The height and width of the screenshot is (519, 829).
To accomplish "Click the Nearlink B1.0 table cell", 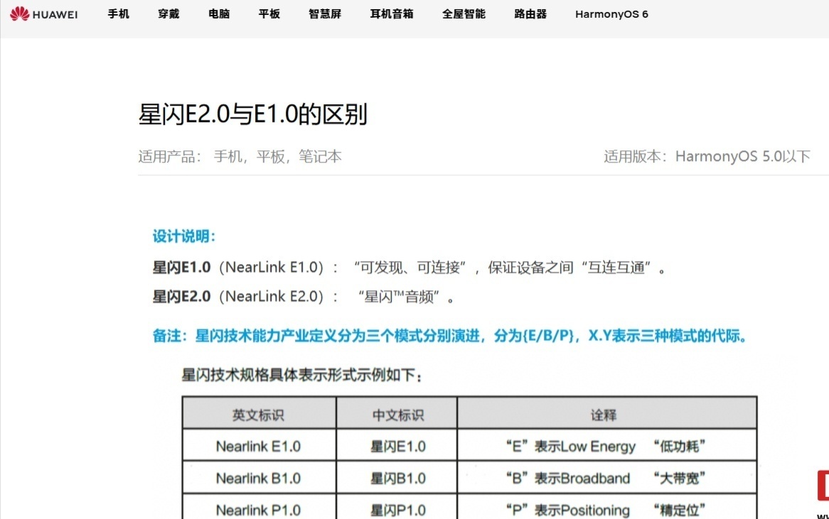I will click(259, 479).
